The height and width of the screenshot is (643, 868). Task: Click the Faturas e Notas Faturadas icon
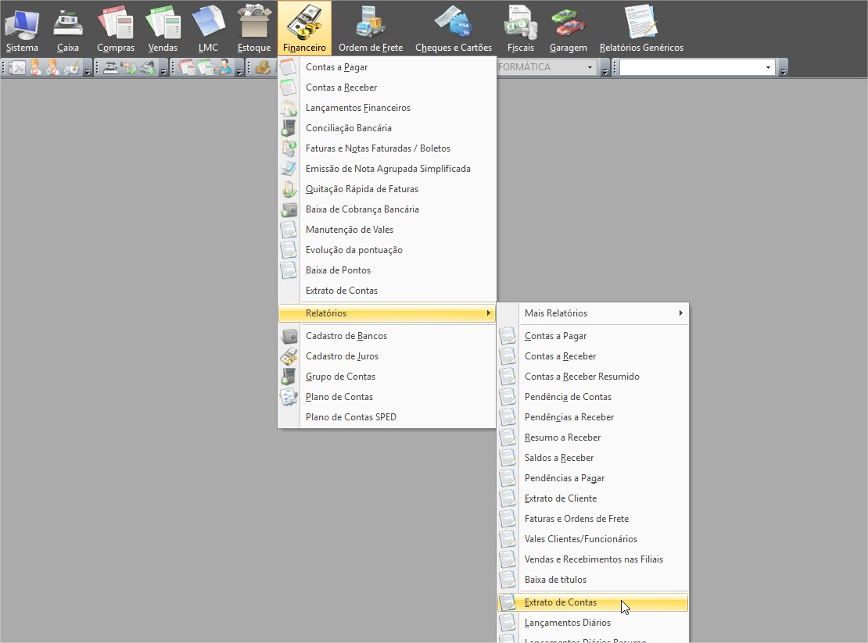click(x=289, y=148)
